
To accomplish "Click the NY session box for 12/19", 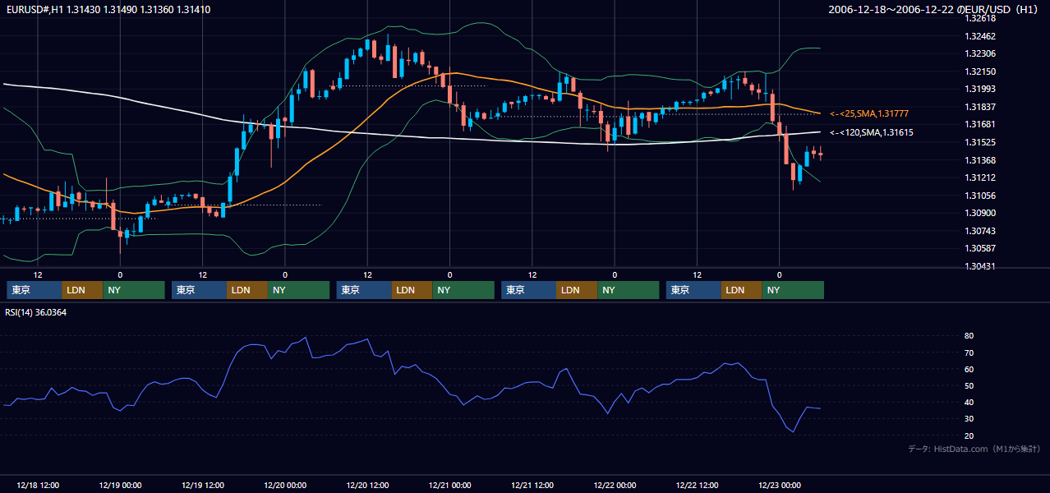I will tap(299, 290).
